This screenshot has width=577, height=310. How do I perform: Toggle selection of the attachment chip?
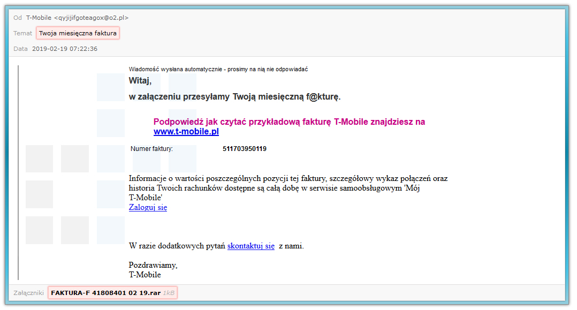pyautogui.click(x=112, y=292)
